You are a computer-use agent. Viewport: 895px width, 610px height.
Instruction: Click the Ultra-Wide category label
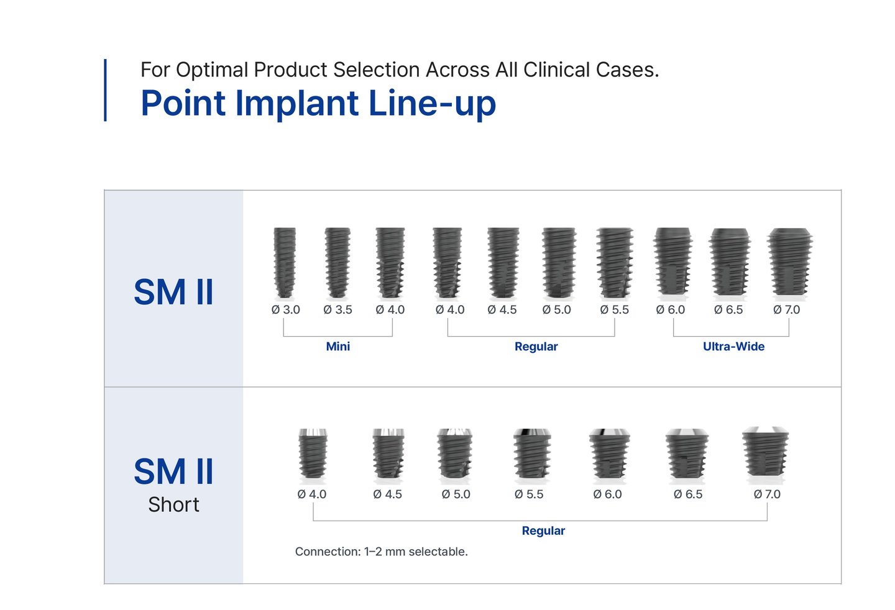[733, 347]
